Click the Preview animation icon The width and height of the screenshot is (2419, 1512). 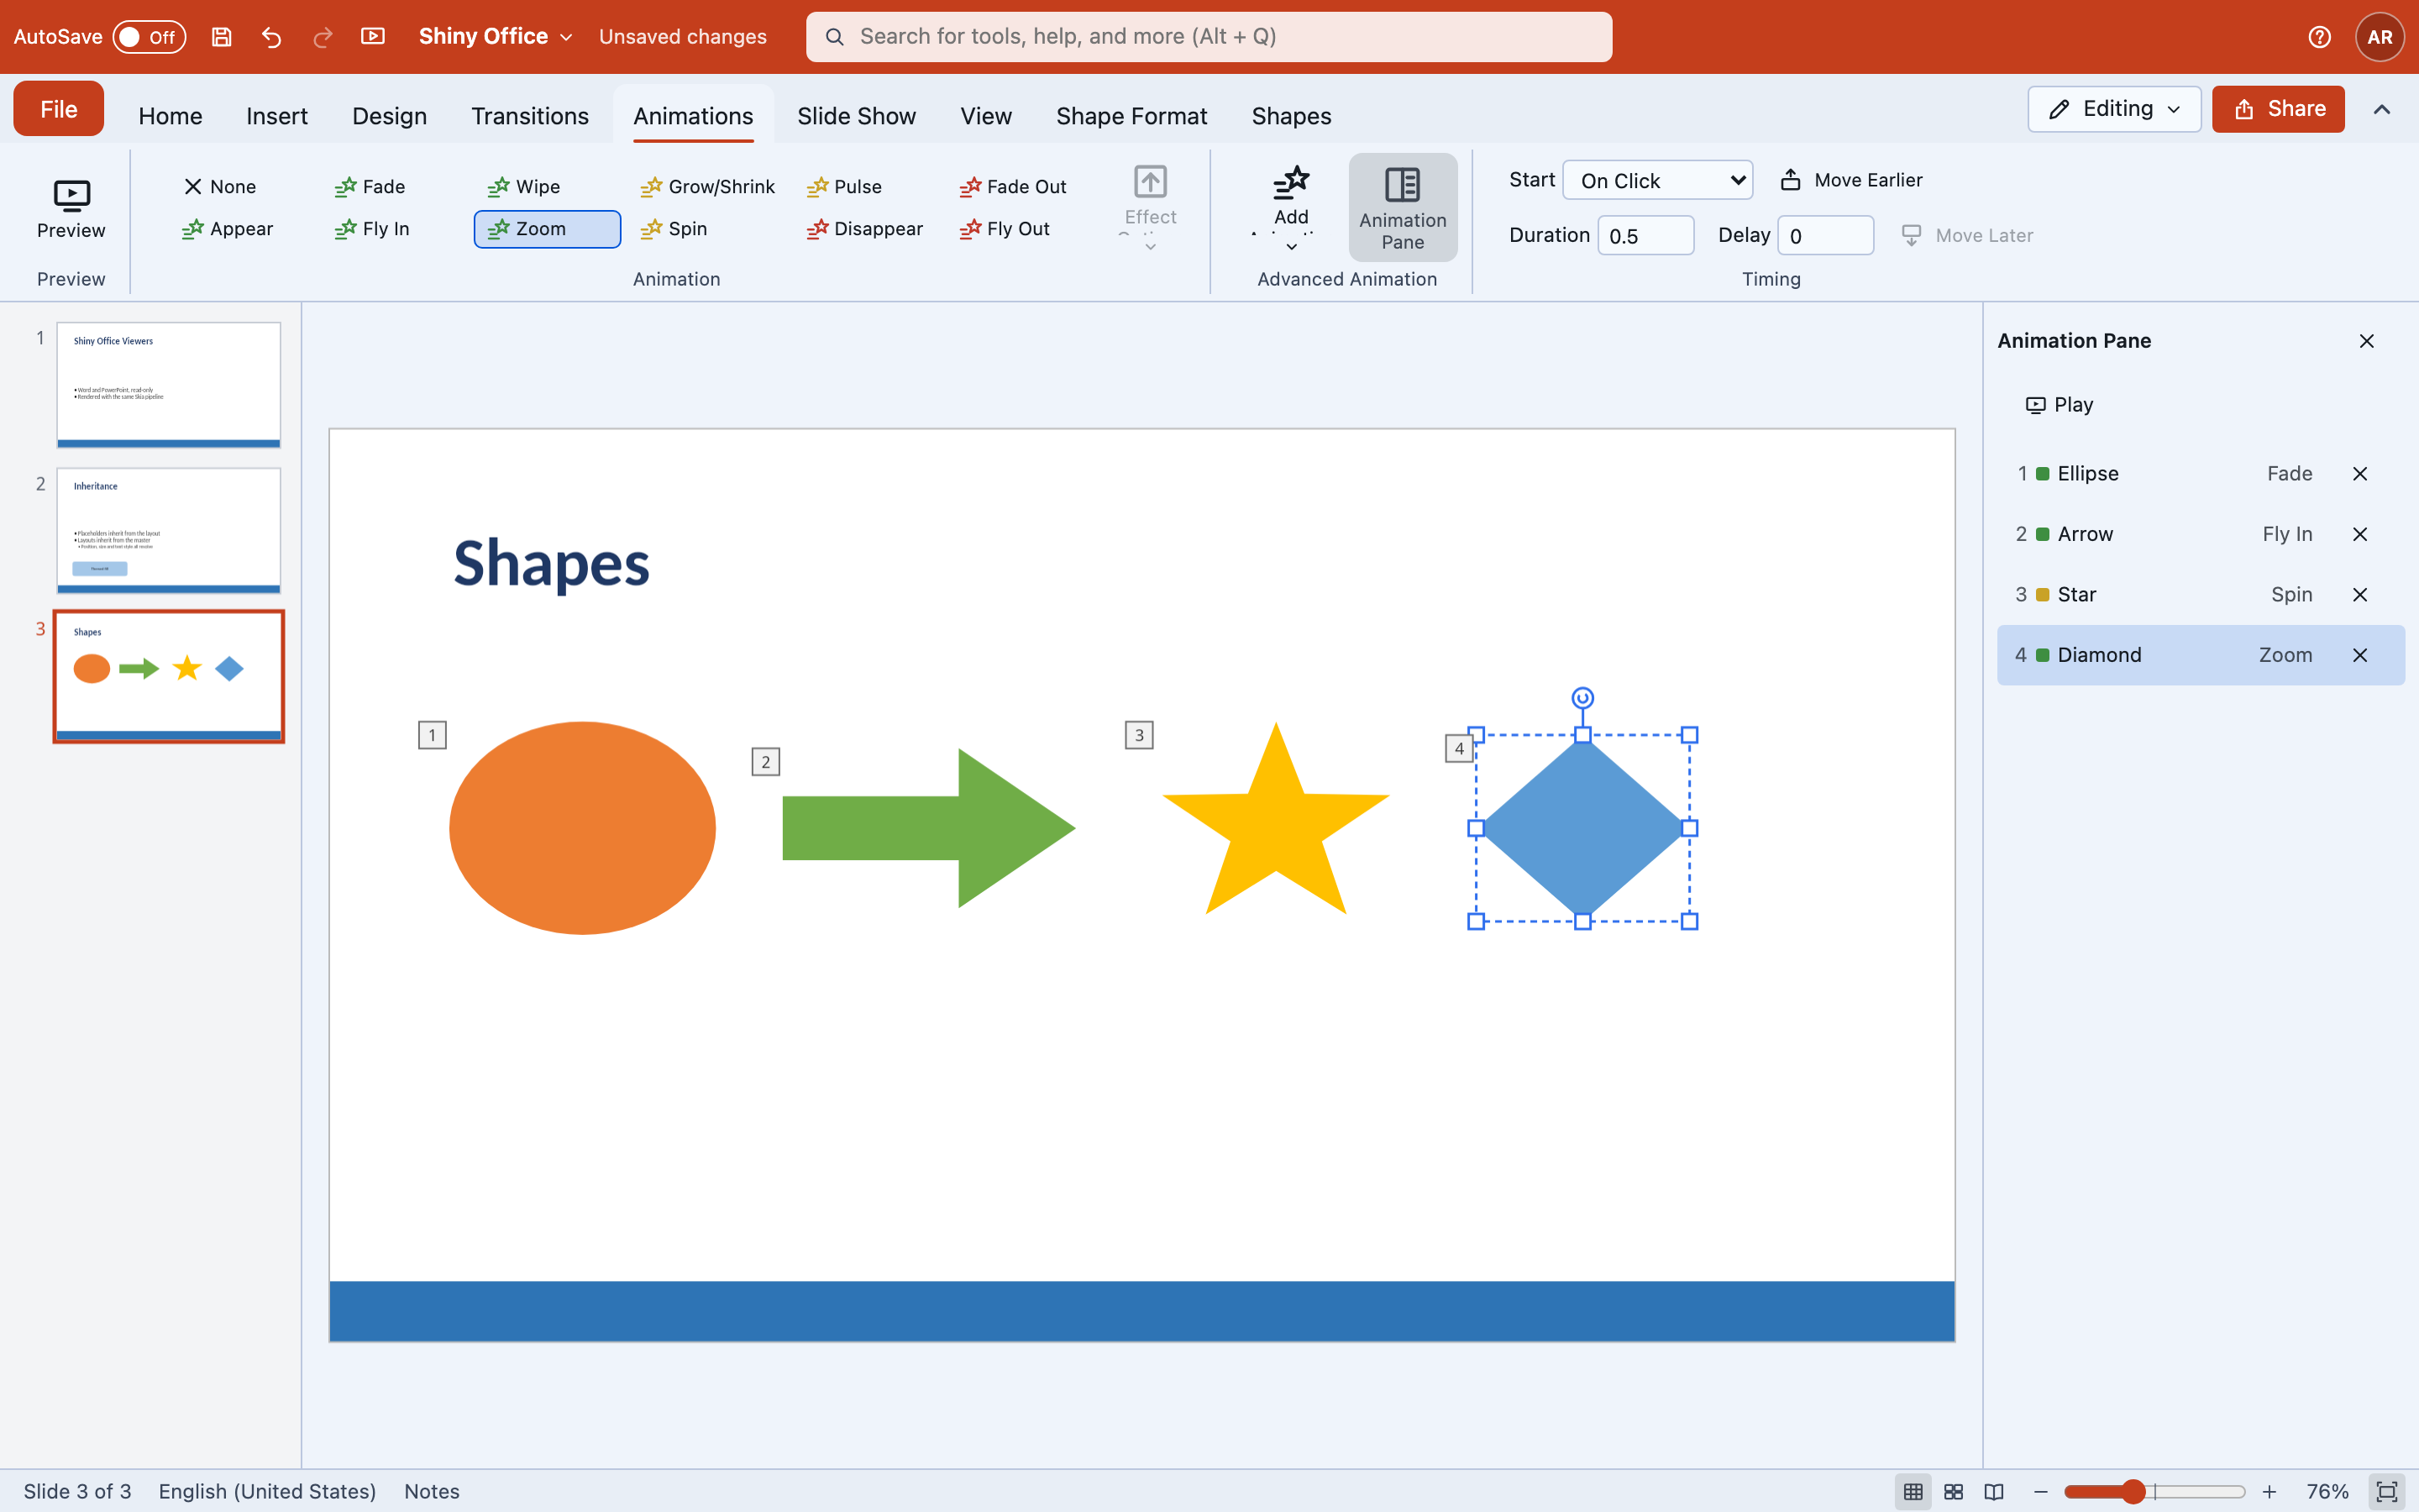point(71,209)
